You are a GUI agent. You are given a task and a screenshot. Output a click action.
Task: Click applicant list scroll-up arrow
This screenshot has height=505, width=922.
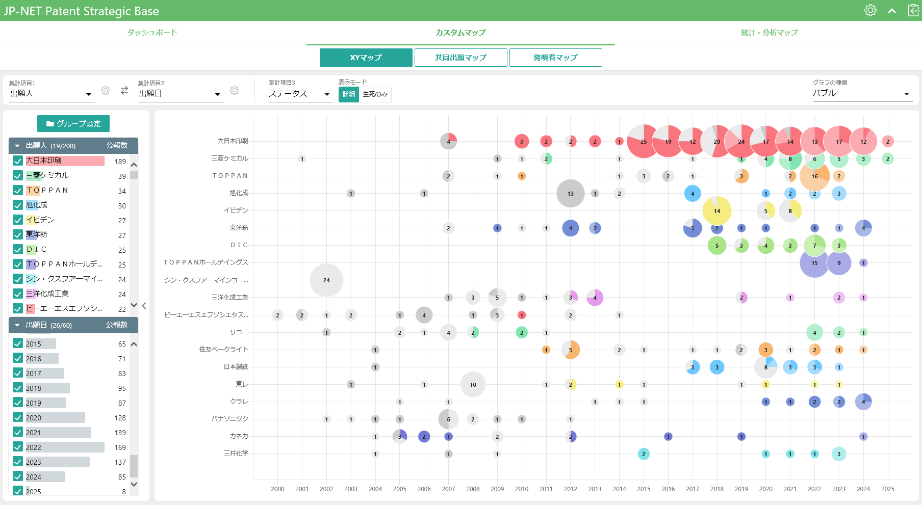[134, 165]
